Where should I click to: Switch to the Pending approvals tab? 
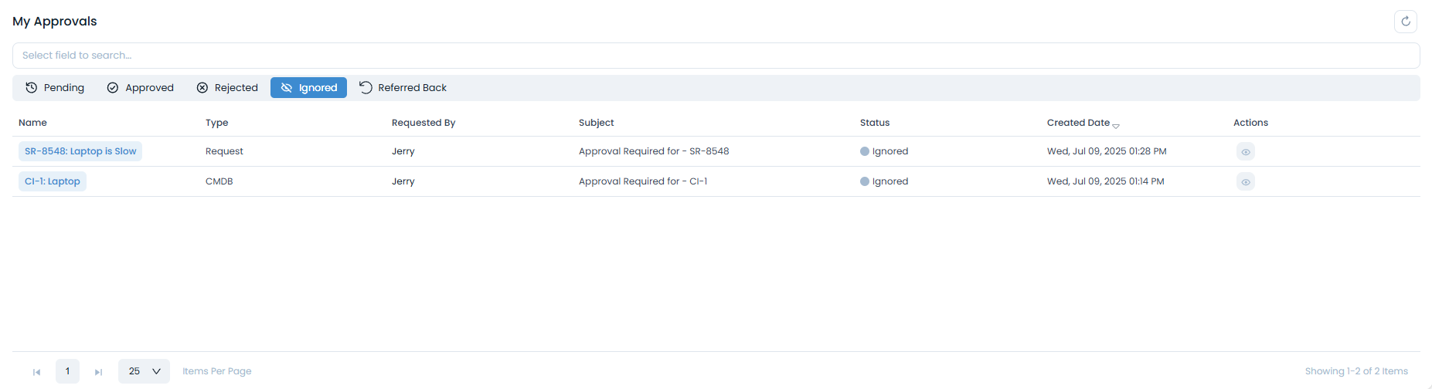(55, 88)
